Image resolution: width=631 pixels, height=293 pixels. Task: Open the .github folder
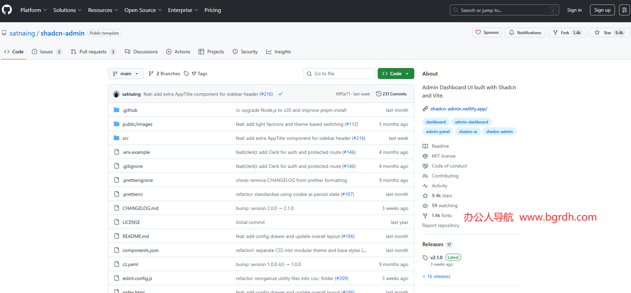point(130,110)
